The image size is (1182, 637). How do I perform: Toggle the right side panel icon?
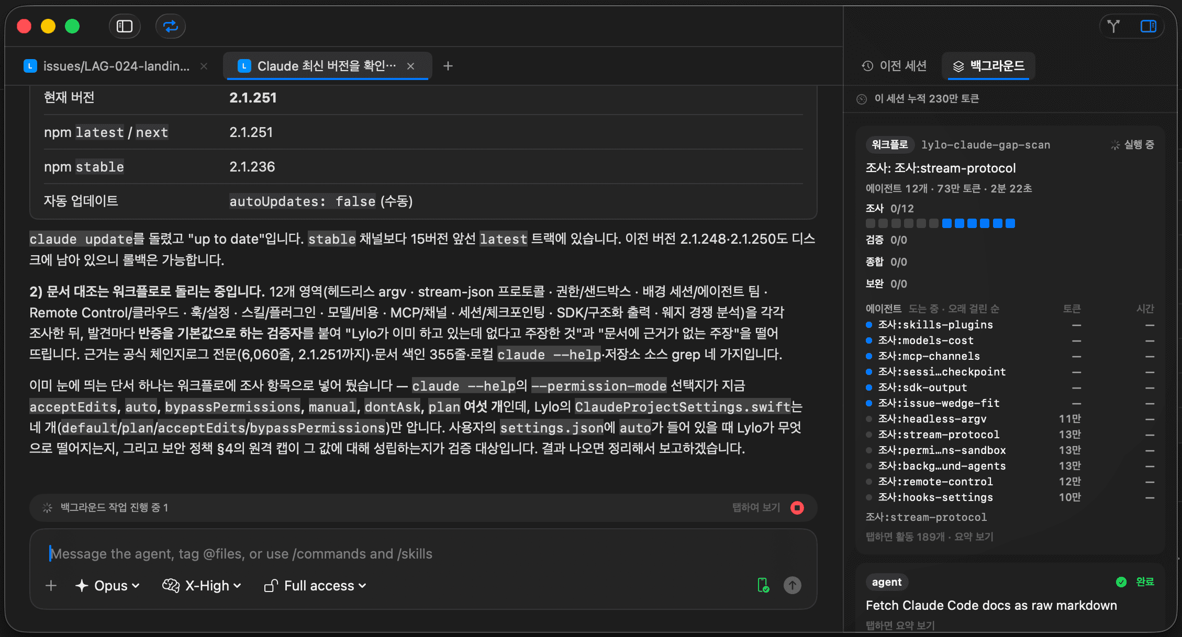tap(1148, 26)
